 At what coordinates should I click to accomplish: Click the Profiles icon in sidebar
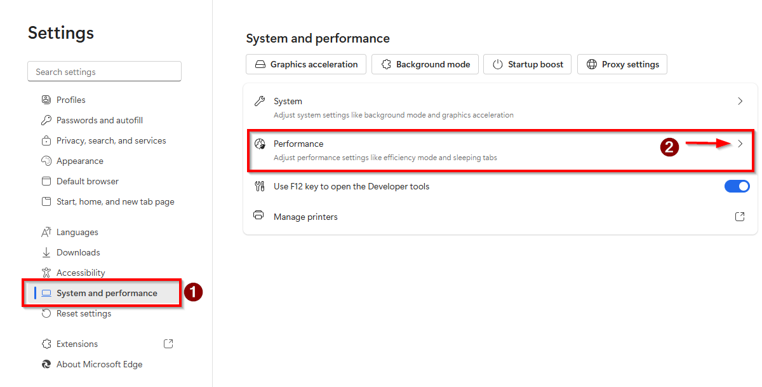coord(46,100)
